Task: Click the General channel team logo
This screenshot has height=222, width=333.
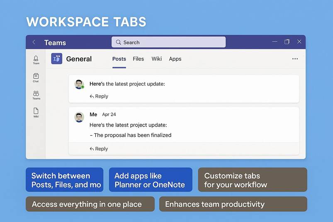Action: [57, 59]
